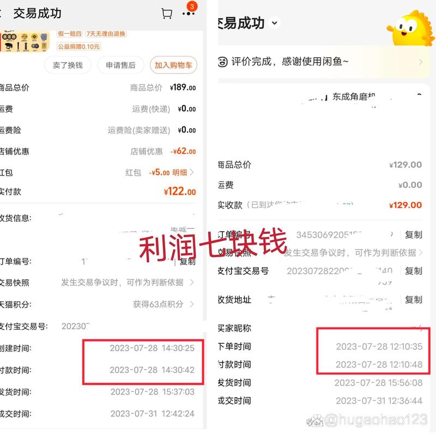Tap the yellow Xianyu fish mascot
The height and width of the screenshot is (436, 436).
[411, 28]
